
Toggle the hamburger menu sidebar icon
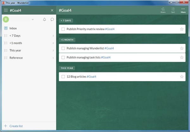[6, 10]
